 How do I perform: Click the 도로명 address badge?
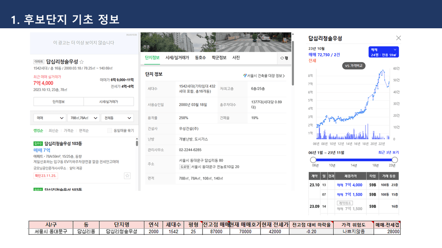click(x=185, y=167)
